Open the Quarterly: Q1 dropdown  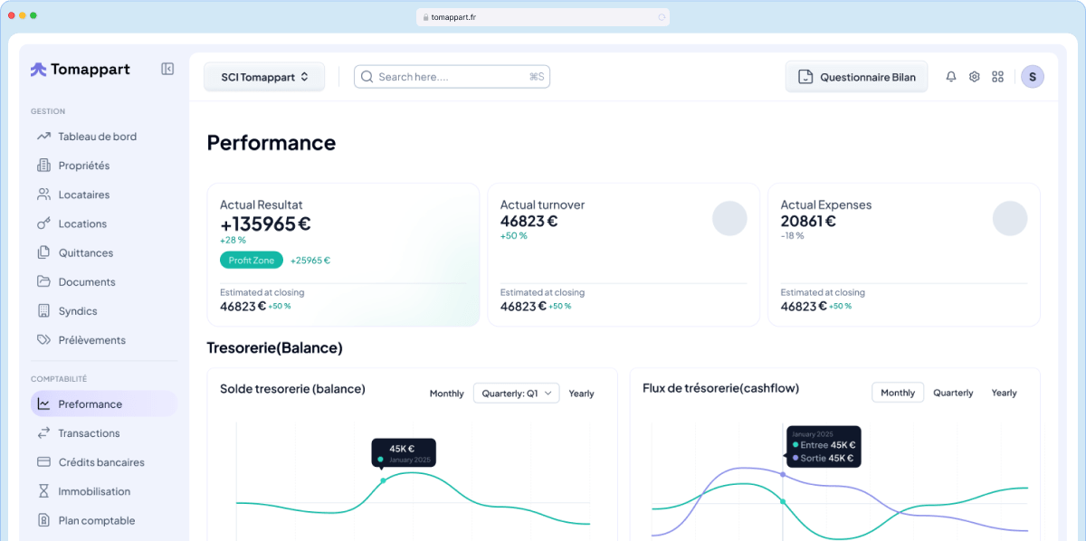tap(517, 394)
